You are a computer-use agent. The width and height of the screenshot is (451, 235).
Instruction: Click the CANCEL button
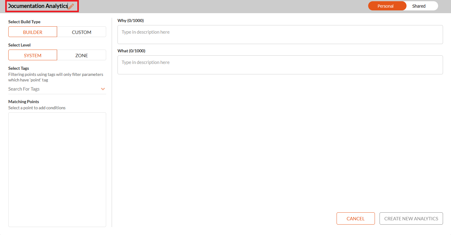pyautogui.click(x=356, y=218)
